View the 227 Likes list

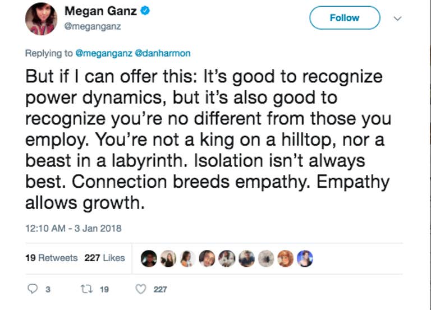tap(105, 258)
